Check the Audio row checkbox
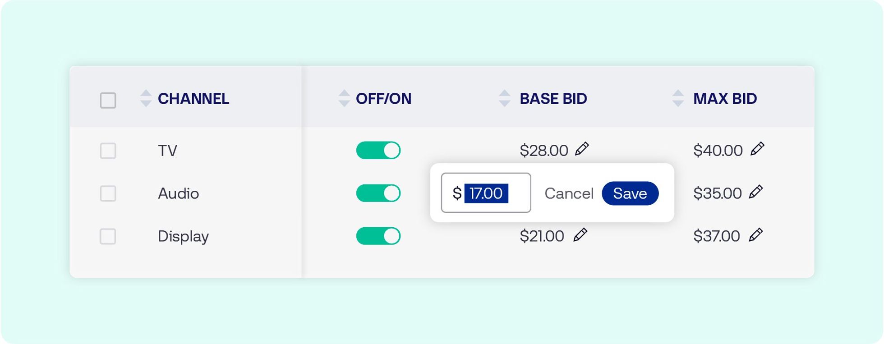Viewport: 884px width, 344px height. click(107, 193)
